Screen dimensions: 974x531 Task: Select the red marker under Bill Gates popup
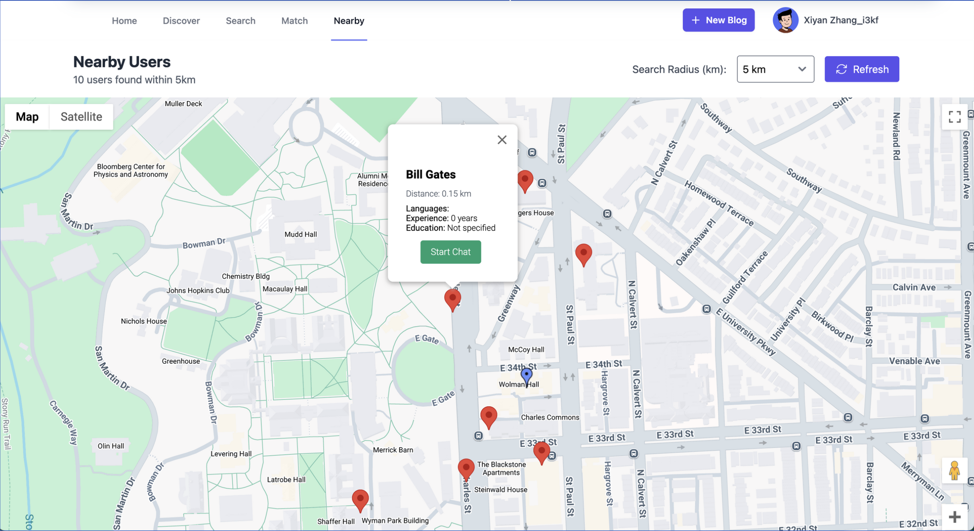click(452, 299)
